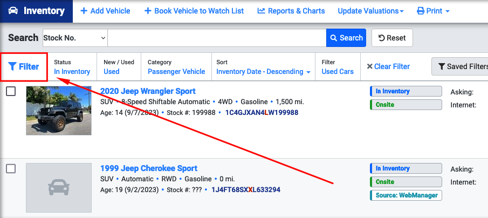Expand the Update Valuations dropdown
Viewport: 488px width, 218px height.
pos(370,11)
